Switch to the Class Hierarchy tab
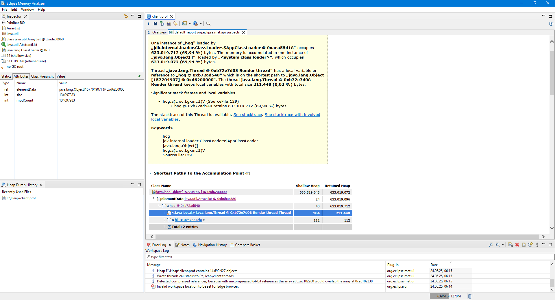The width and height of the screenshot is (555, 300). 43,76
